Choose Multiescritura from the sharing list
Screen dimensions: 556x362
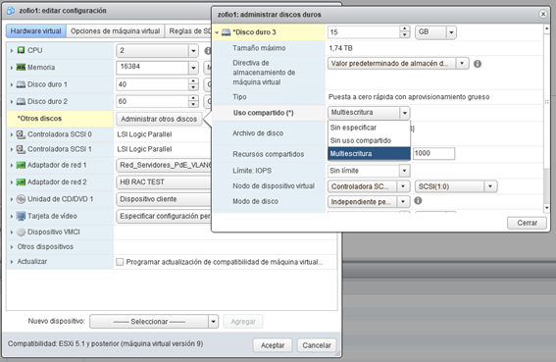tap(369, 154)
